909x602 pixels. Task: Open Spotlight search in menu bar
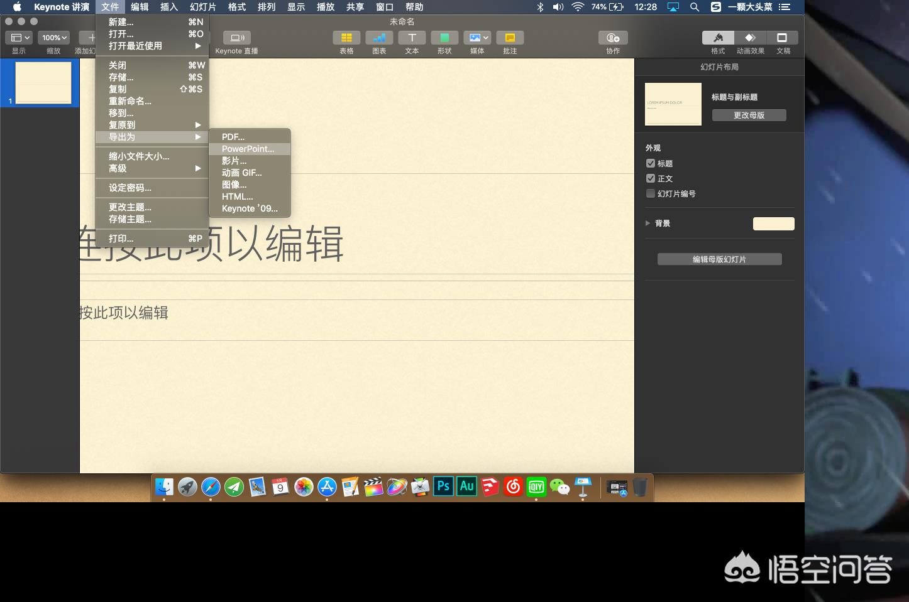point(694,7)
